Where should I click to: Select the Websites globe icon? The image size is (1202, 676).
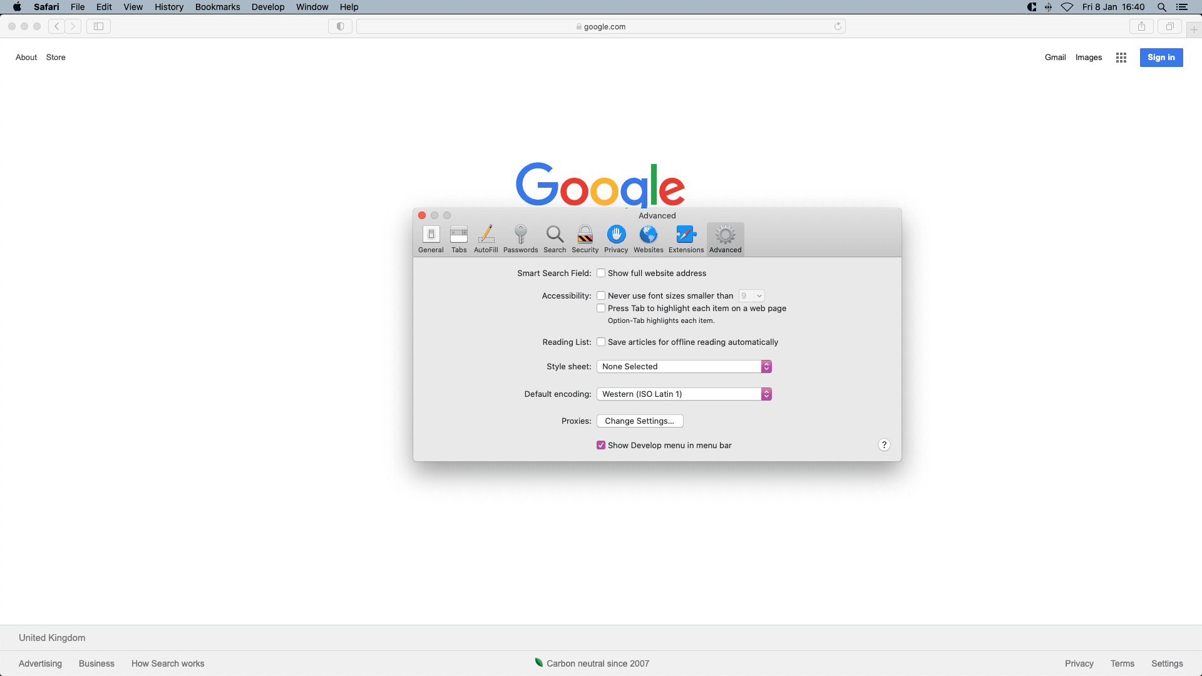click(648, 238)
